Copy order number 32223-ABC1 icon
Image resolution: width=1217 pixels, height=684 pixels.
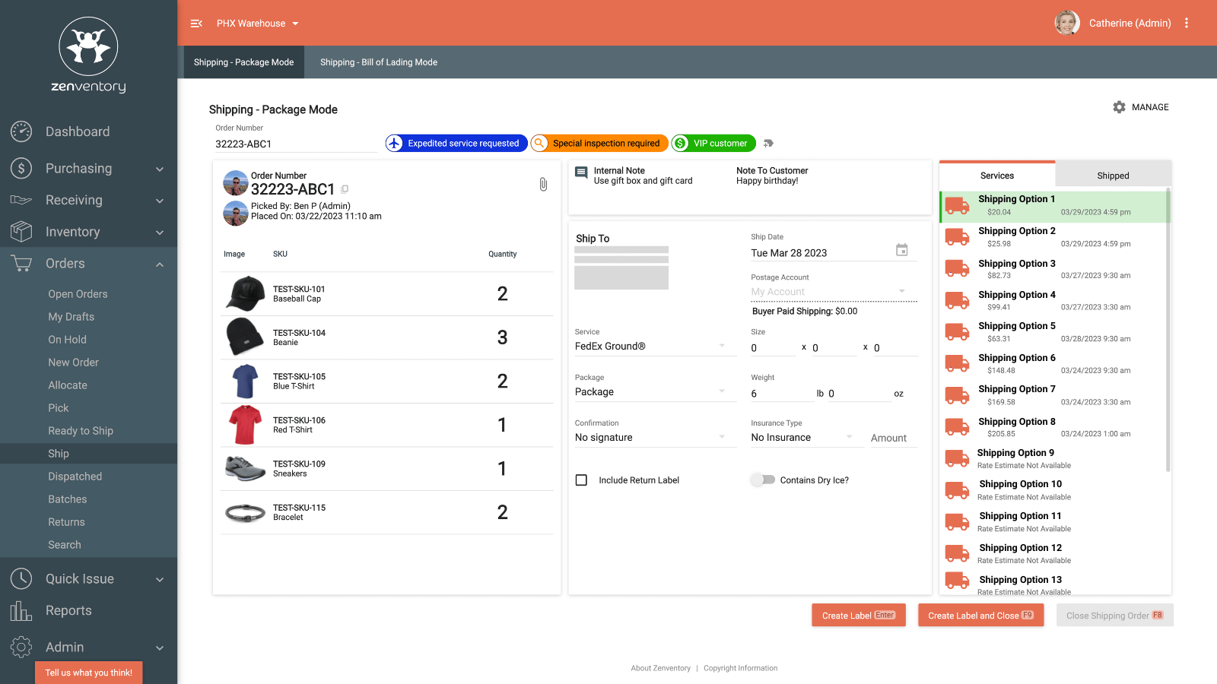(x=345, y=189)
